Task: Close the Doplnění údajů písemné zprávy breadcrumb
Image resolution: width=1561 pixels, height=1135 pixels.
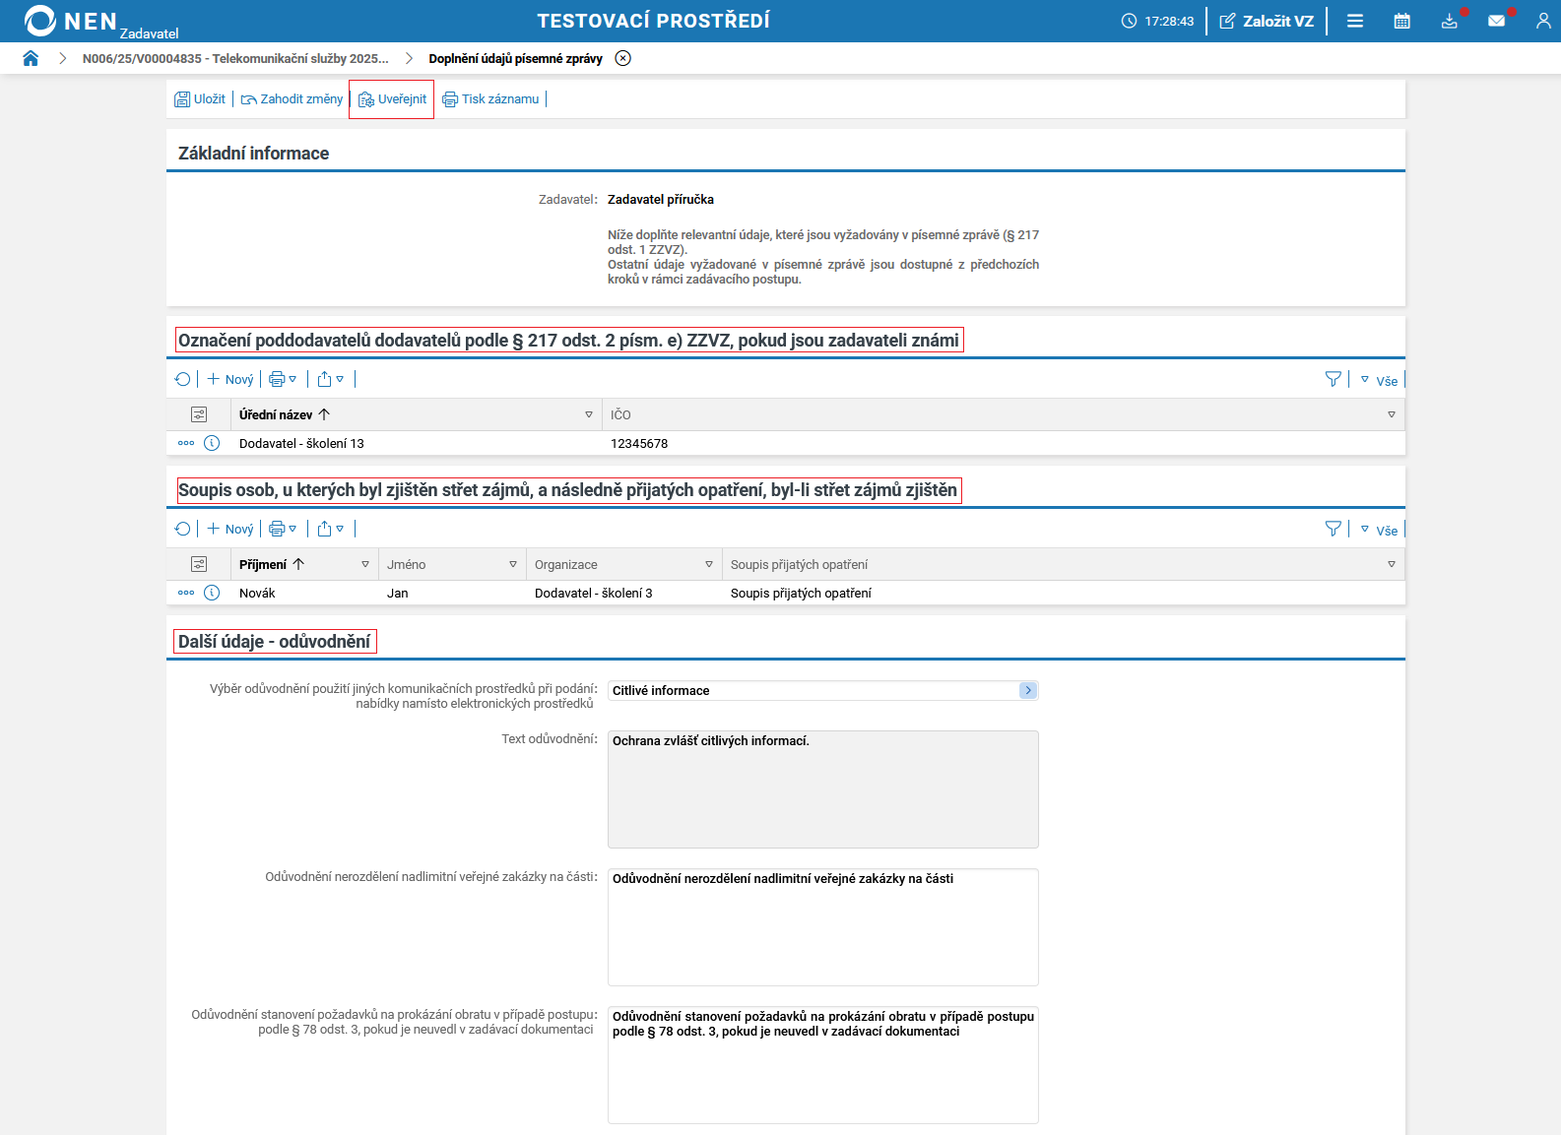Action: (622, 58)
